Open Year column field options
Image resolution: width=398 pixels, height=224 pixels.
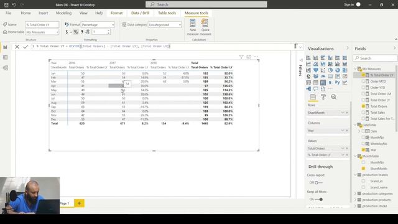pos(343,131)
